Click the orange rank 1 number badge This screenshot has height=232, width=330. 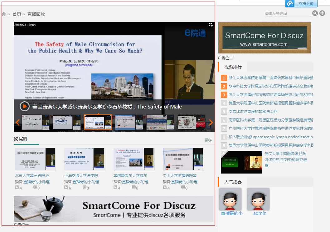(x=224, y=78)
